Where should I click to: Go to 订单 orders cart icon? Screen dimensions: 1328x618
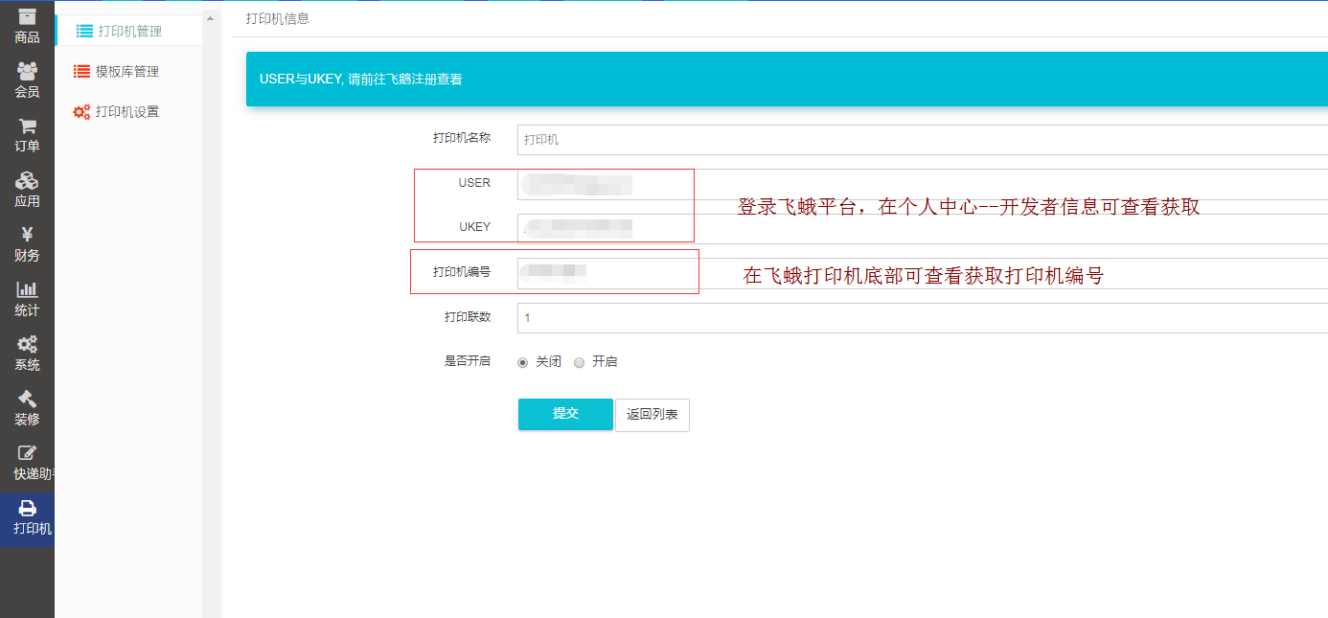(27, 126)
